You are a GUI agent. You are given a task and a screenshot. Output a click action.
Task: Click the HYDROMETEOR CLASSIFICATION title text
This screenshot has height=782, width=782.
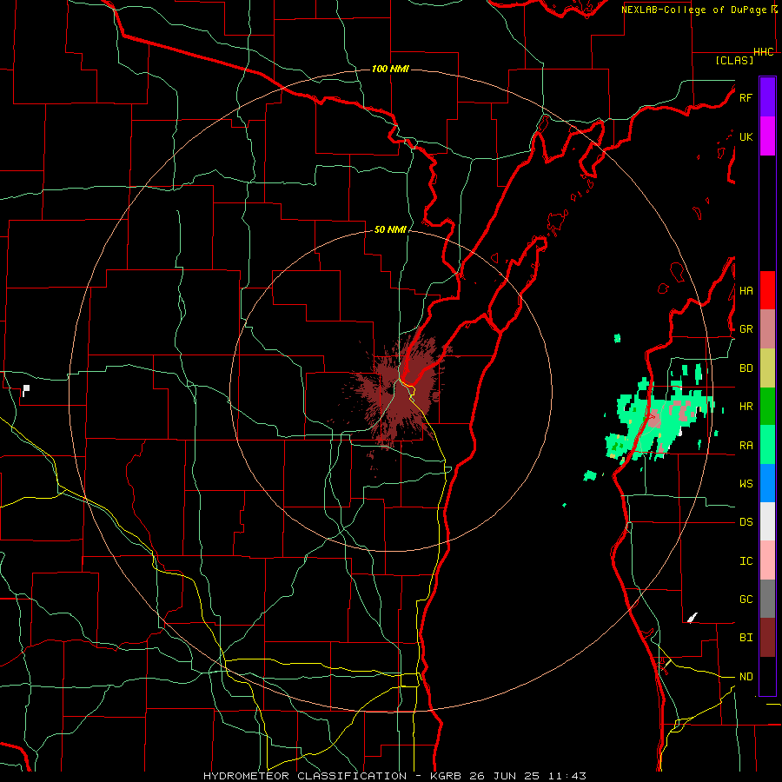(x=305, y=776)
